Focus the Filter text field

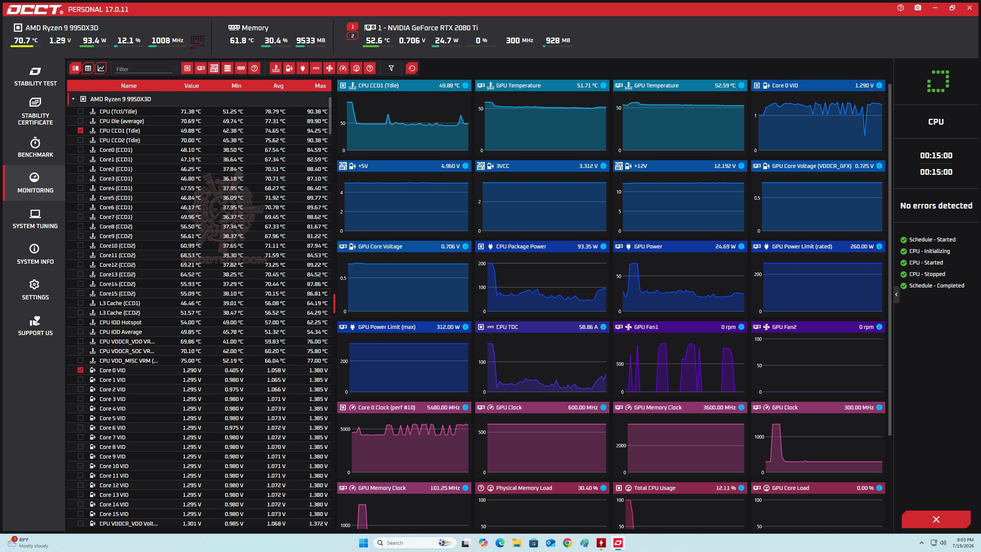coord(144,69)
